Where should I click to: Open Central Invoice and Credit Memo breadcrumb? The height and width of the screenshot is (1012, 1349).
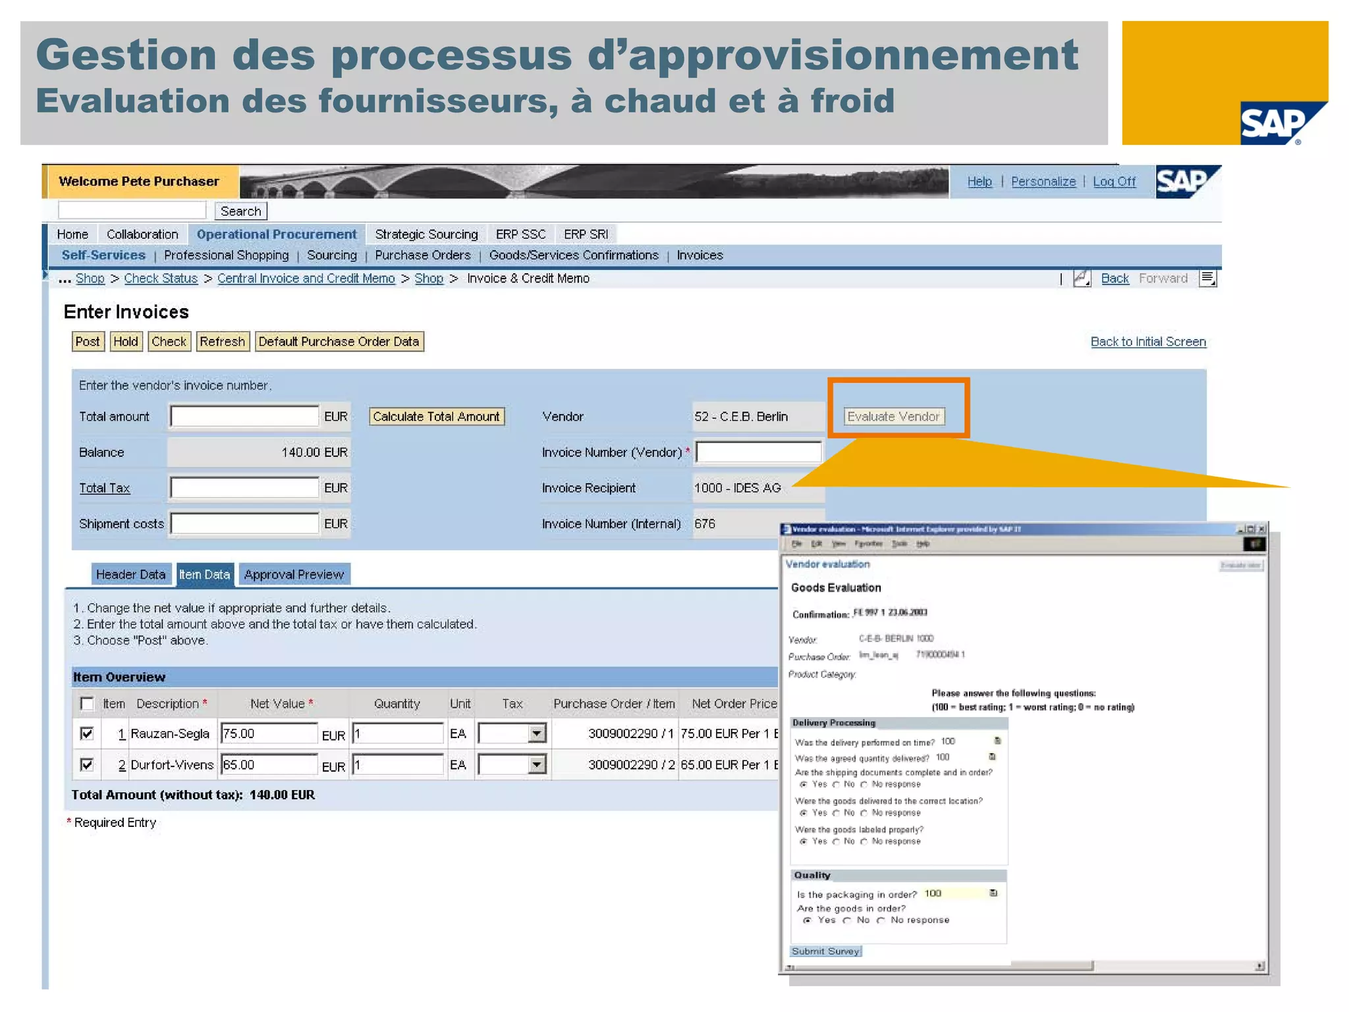pos(306,279)
